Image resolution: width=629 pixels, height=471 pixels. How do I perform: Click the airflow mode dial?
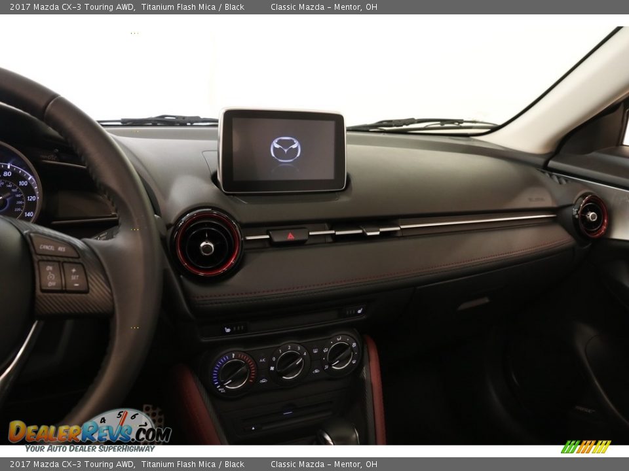[x=340, y=355]
